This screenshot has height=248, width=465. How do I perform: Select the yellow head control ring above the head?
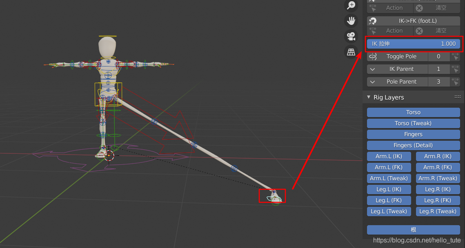tap(108, 36)
